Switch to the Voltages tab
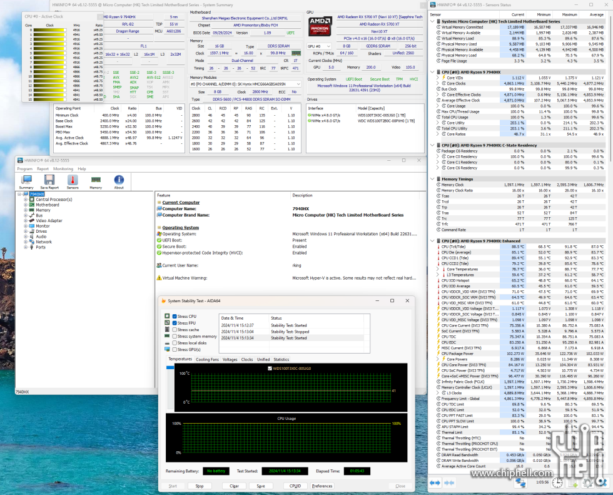 [x=230, y=359]
